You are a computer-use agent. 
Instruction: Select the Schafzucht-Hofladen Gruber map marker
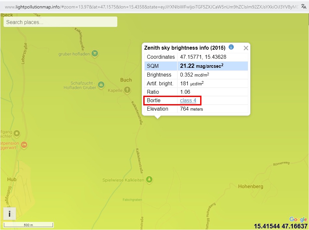coord(101,85)
